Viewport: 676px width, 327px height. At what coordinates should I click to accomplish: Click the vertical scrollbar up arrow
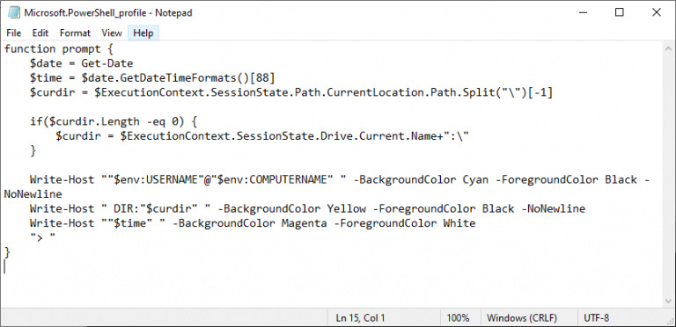coord(669,48)
